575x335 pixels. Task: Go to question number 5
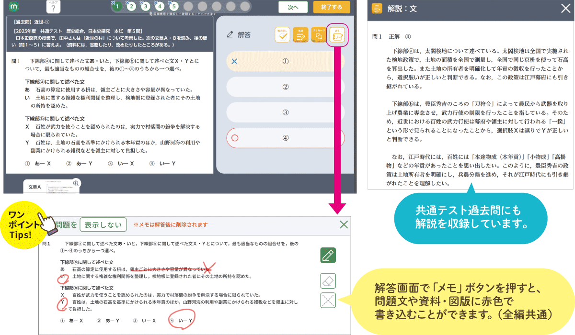click(x=174, y=7)
